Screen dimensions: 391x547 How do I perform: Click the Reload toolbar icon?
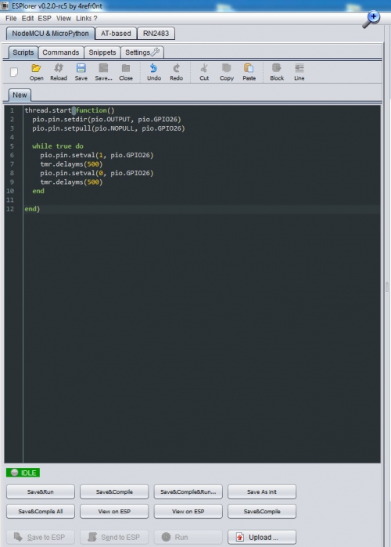[x=59, y=72]
